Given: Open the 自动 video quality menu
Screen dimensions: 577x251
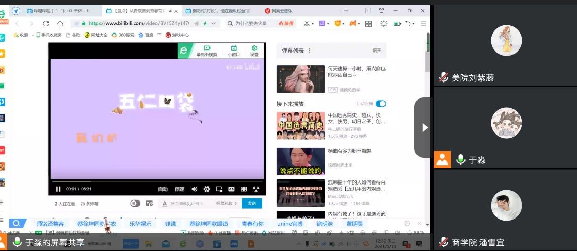Looking at the screenshot, I should click(163, 189).
